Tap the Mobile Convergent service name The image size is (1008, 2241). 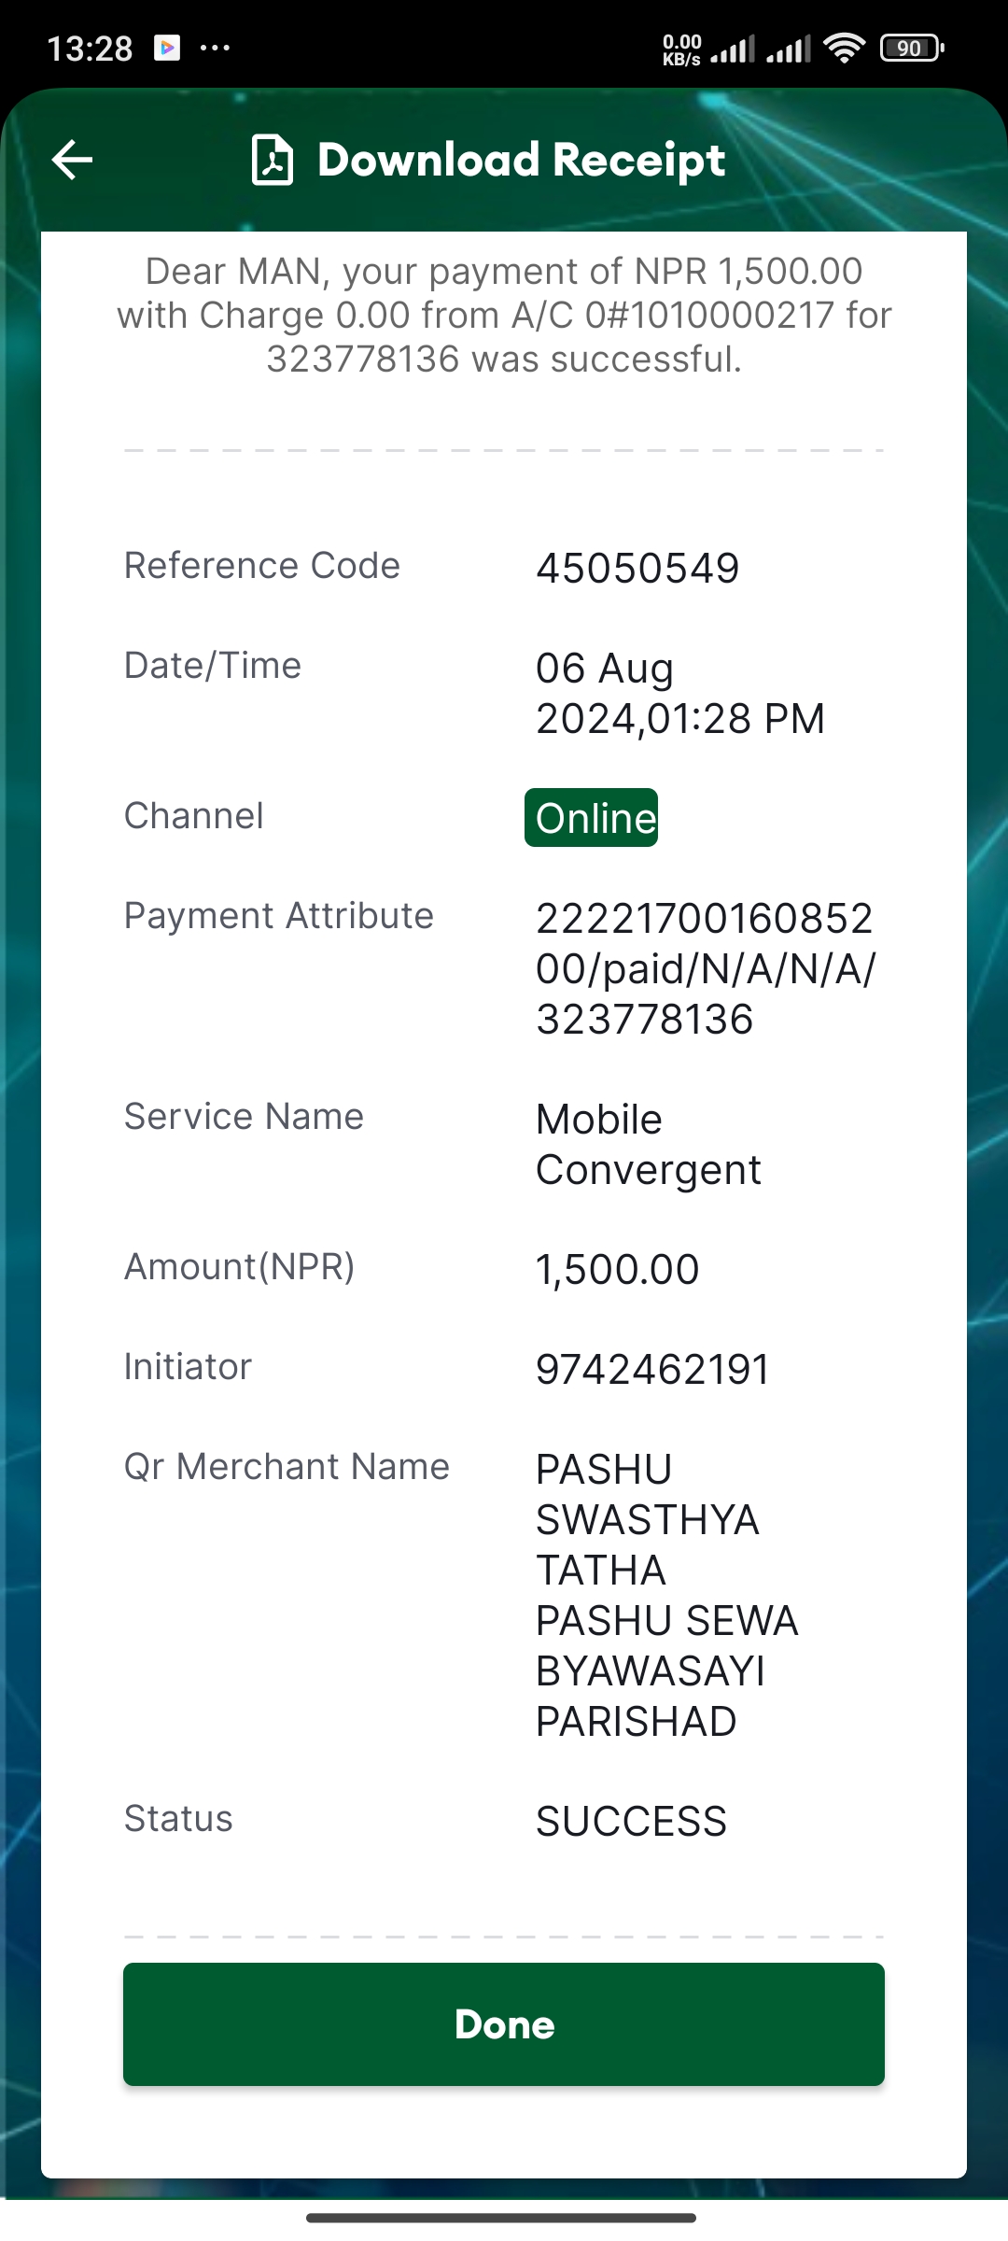coord(648,1144)
